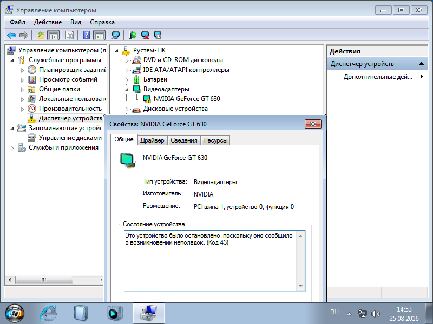Click the DVD и CD-ROM дисководы icon
The width and height of the screenshot is (433, 324).
click(x=136, y=60)
